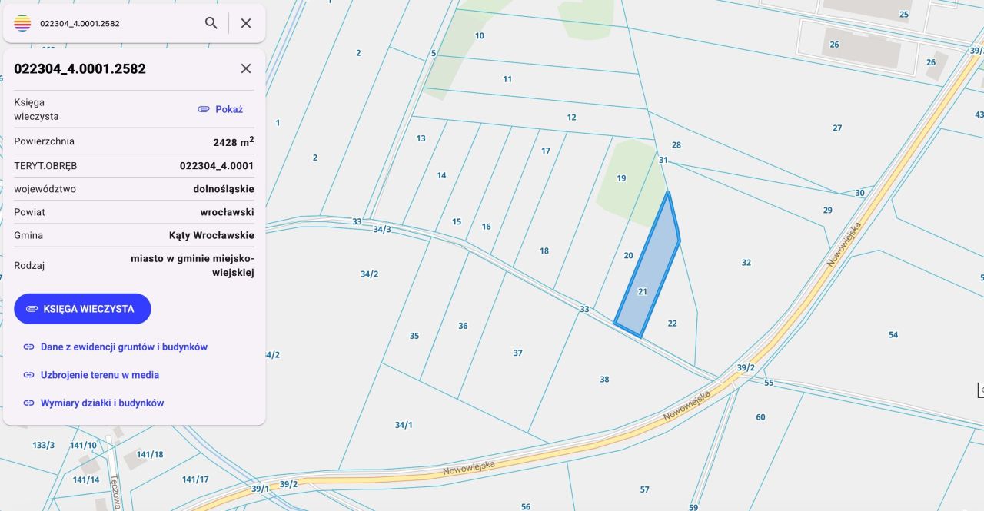The height and width of the screenshot is (511, 984).
Task: Select parcel 15 on the map
Action: 457,222
